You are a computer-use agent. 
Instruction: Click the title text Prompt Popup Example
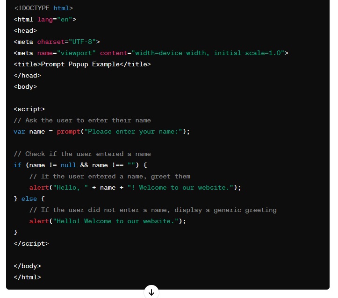[80, 64]
